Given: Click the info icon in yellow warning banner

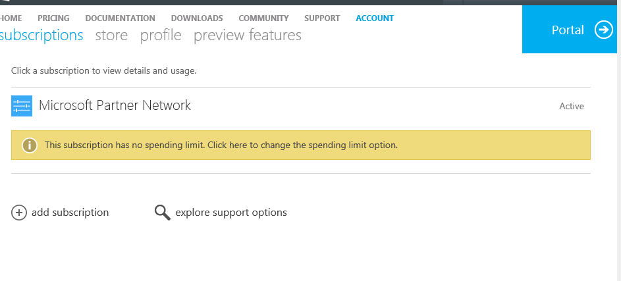Looking at the screenshot, I should tap(29, 145).
